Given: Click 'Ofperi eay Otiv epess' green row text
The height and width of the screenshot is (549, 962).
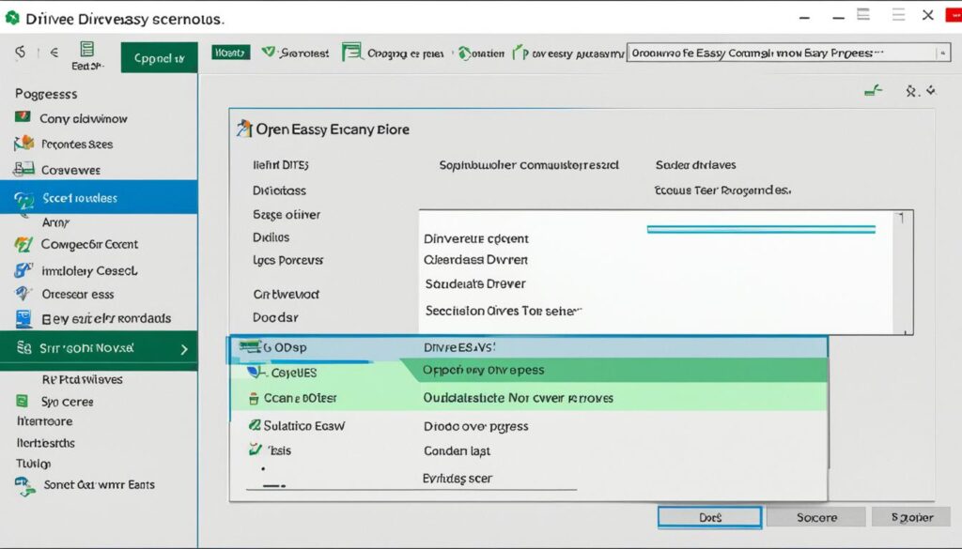Looking at the screenshot, I should click(484, 370).
